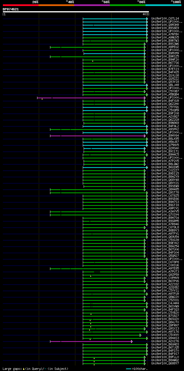Open the UniRef100_A2ZID2 hit label
The image size is (184, 371).
[165, 284]
